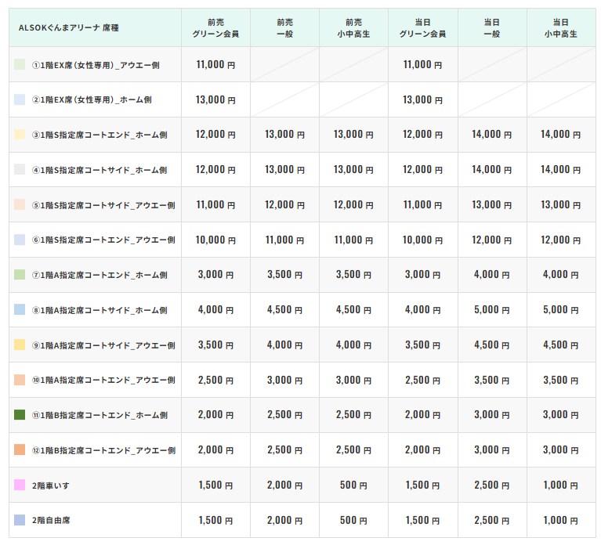Select row label ①1階EX席(女性専用)_アウエー側
The width and height of the screenshot is (601, 545).
96,65
